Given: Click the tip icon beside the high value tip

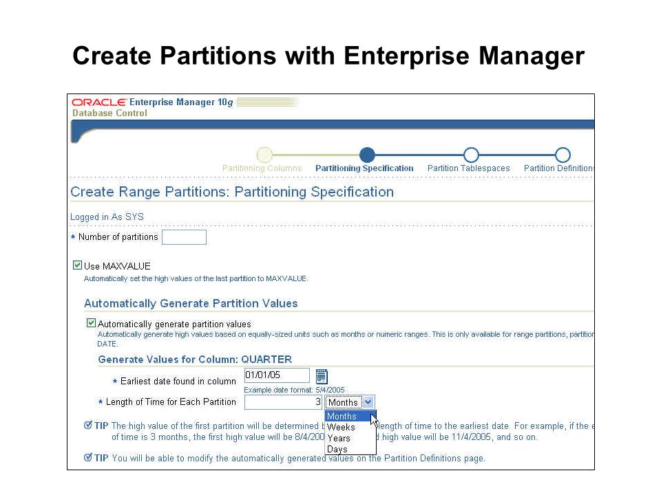Looking at the screenshot, I should [87, 425].
